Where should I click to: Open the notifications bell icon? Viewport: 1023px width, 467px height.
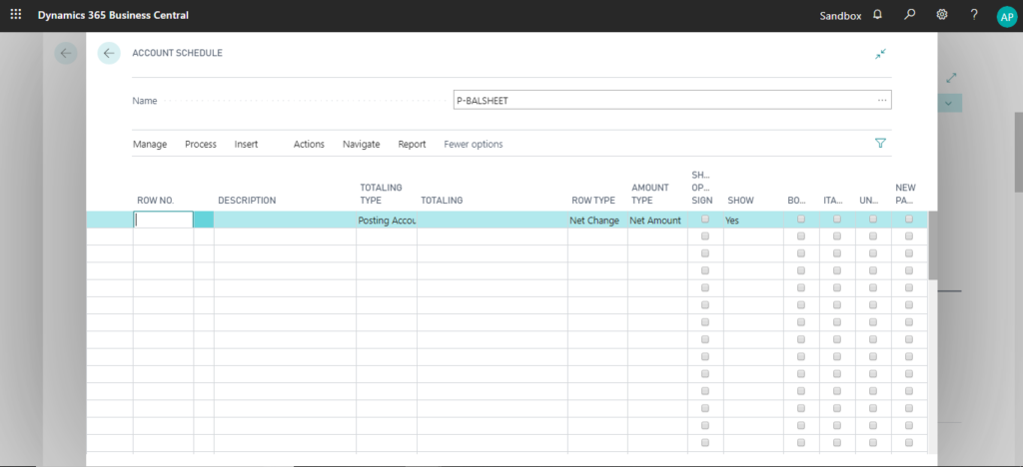877,14
